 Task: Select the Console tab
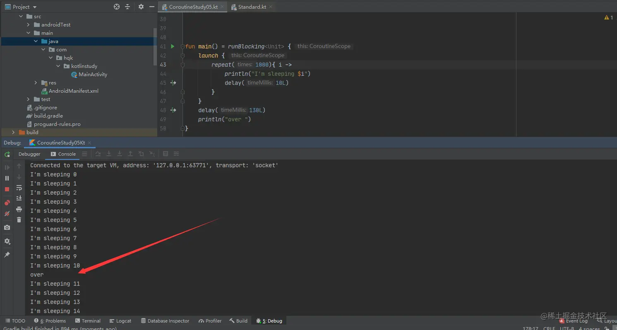[63, 154]
